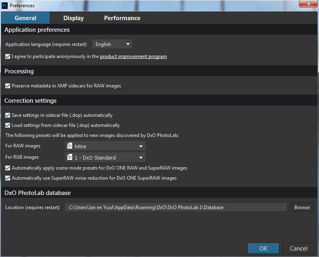Viewport: 319px width, 257px height.
Task: Click the Application preferences section header
Action: tap(159, 30)
